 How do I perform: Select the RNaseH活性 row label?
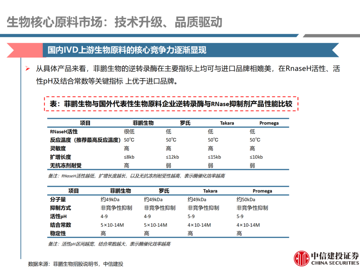click(64, 132)
